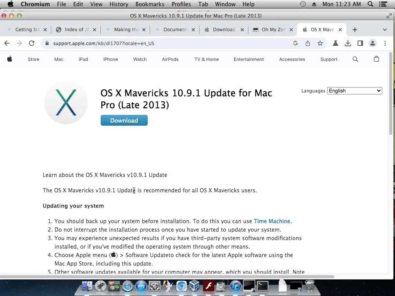Open the AirPods navigation link
This screenshot has height=296, width=395.
(x=170, y=59)
